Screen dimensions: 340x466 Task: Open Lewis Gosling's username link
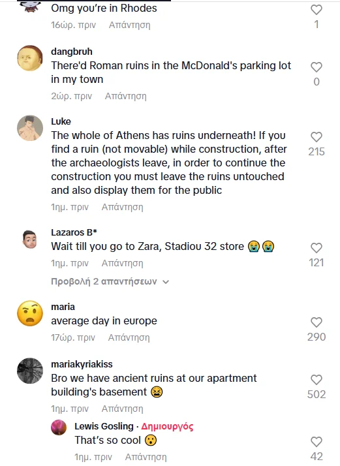(x=104, y=426)
